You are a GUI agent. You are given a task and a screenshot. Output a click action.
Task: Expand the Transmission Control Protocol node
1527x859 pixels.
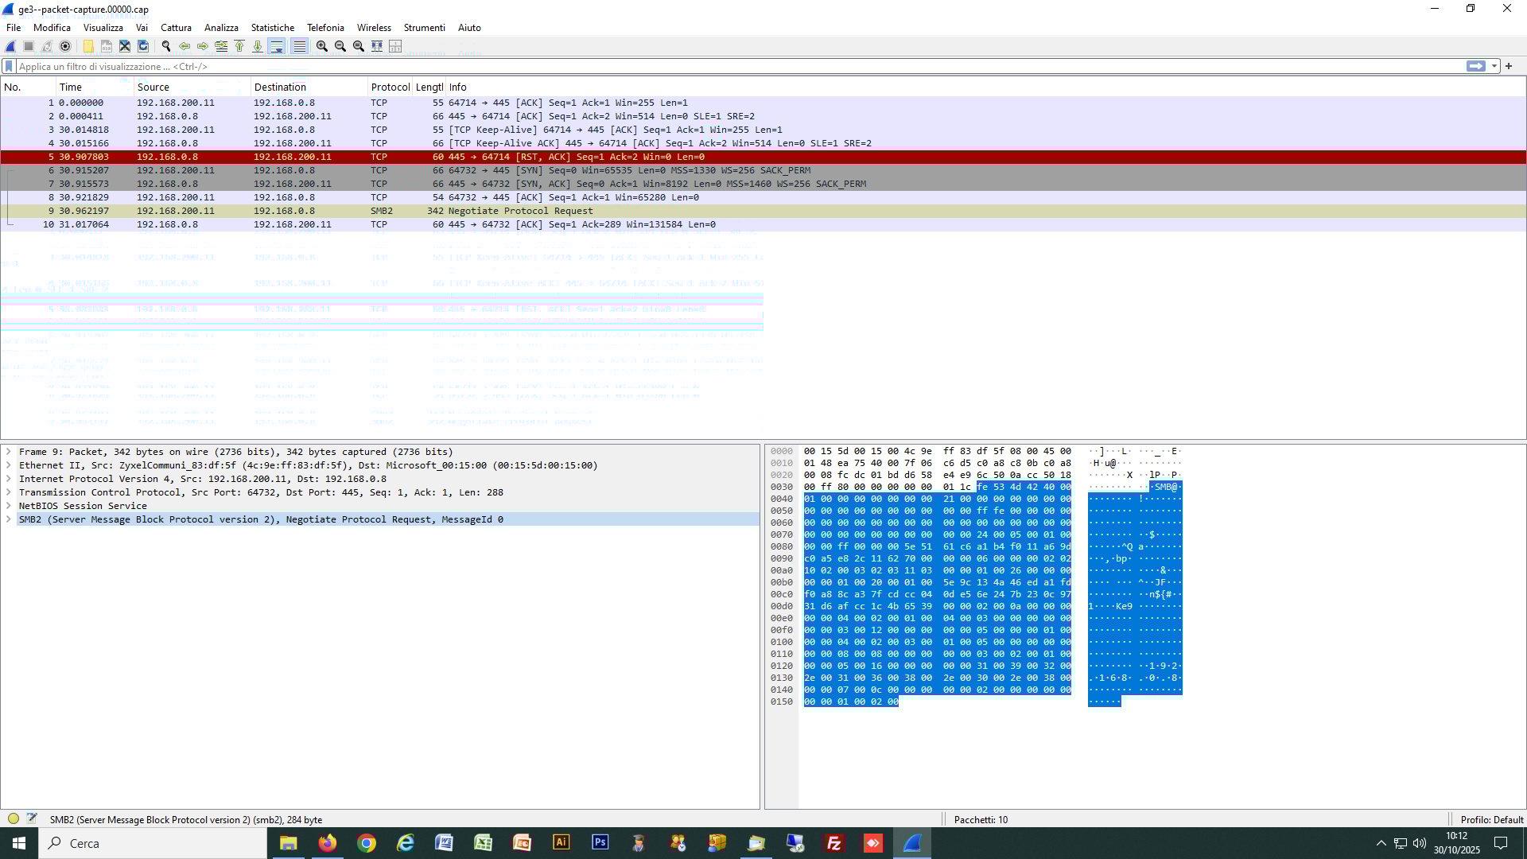pos(9,492)
